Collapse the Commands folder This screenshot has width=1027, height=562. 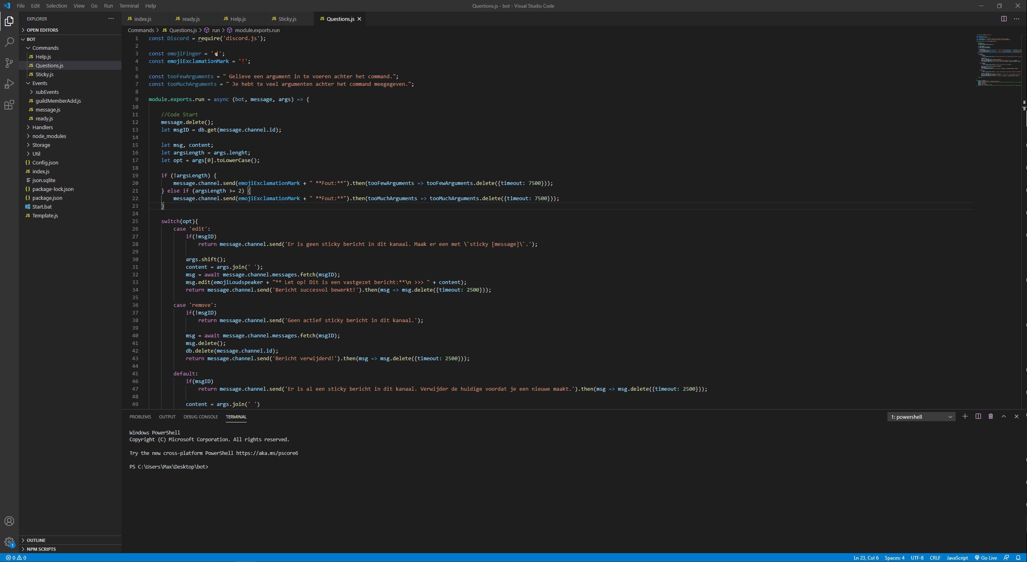45,48
